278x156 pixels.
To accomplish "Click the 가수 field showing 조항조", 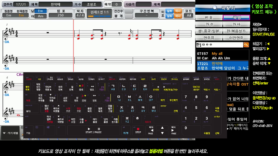I will coord(92,4).
